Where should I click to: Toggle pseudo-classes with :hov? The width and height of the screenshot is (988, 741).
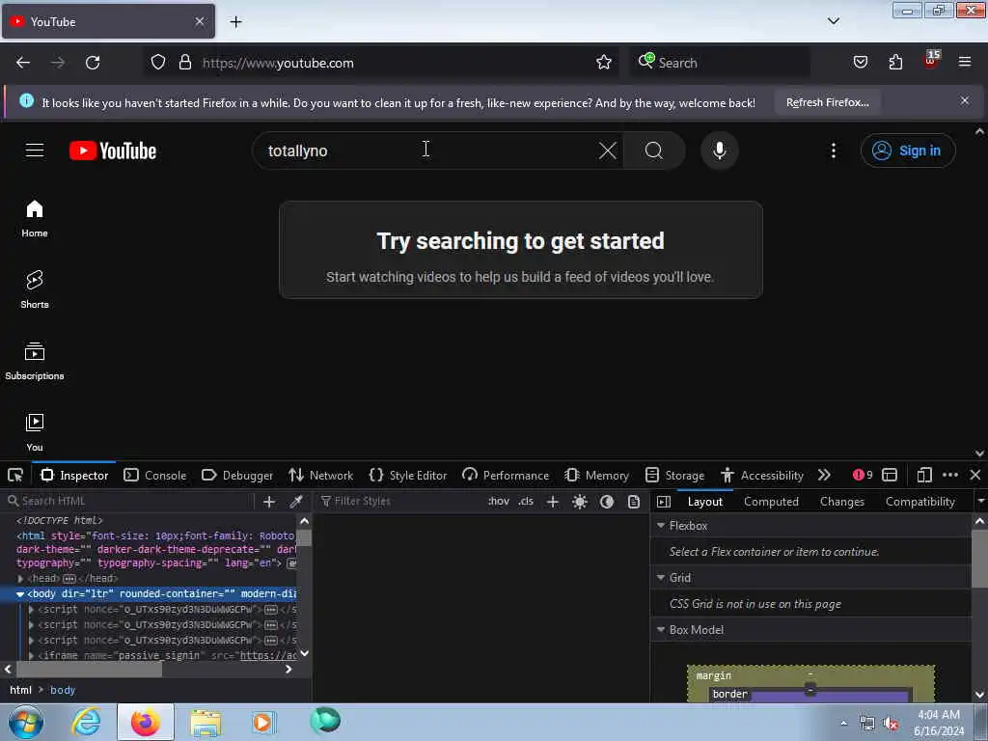pyautogui.click(x=499, y=502)
